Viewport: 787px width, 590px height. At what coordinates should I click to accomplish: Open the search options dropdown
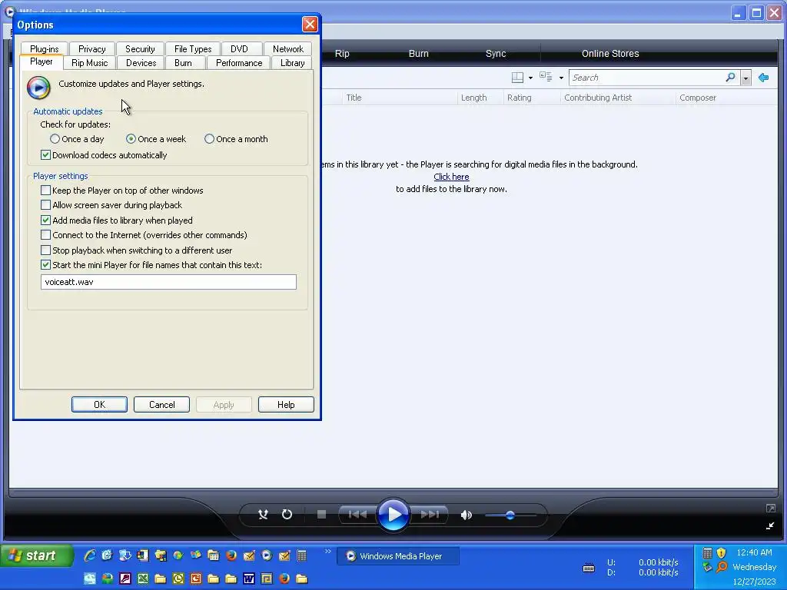tap(745, 78)
